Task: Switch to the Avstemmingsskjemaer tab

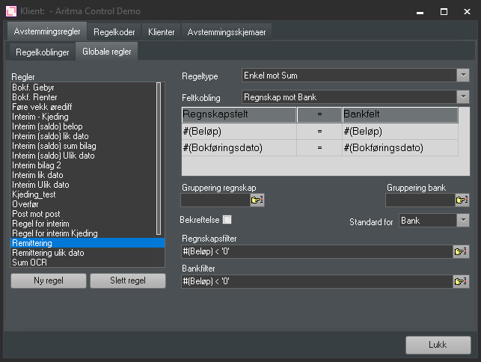Action: [x=226, y=32]
